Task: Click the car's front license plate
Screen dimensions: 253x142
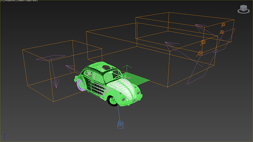Action: point(134,101)
